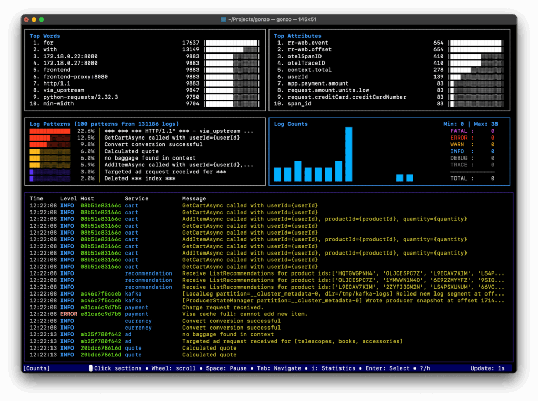Click the [Counts] indicator in the status bar
The height and width of the screenshot is (401, 538).
[37, 368]
